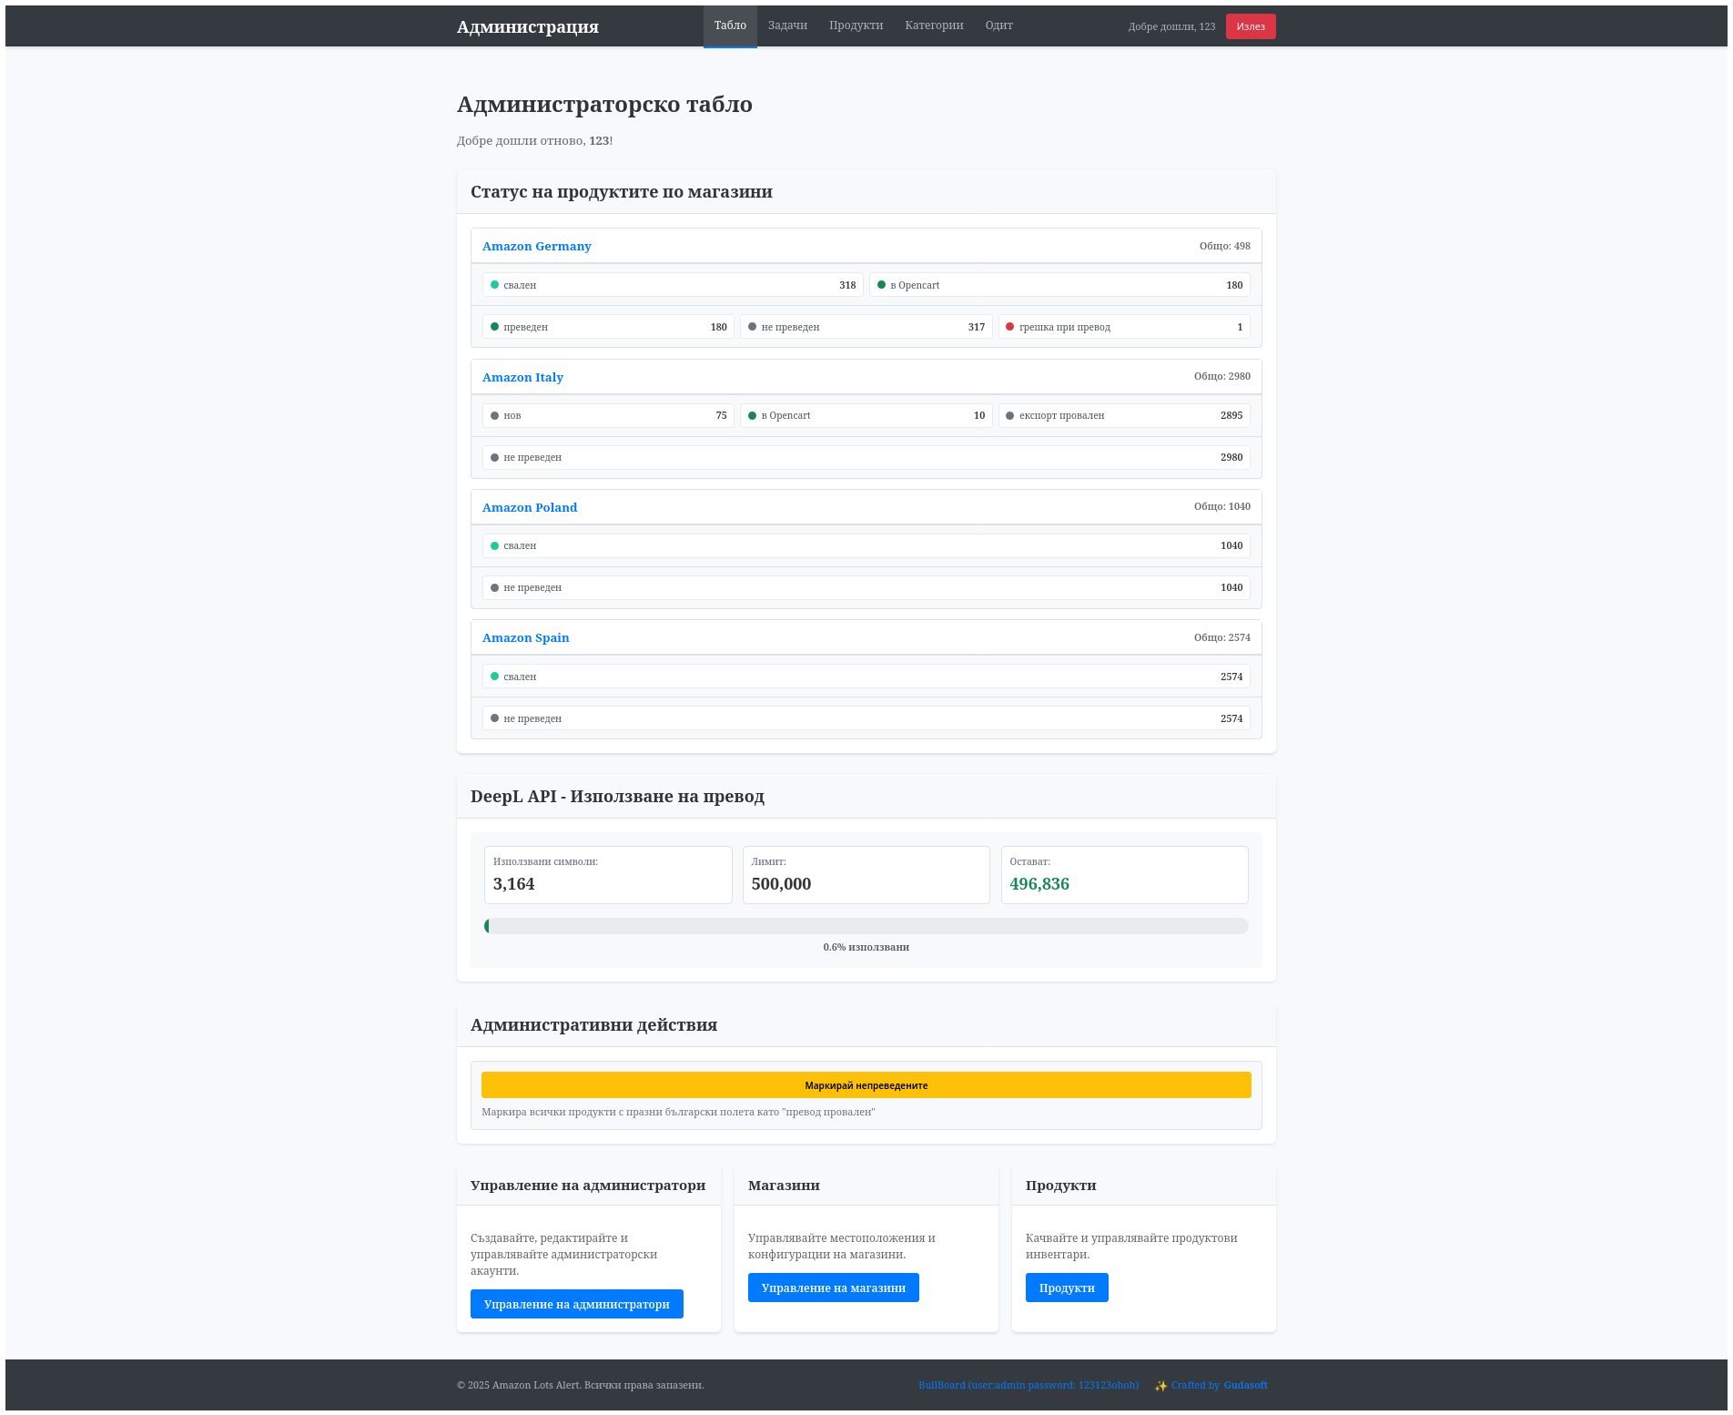Click the "нов" status dot under Amazon Italy
The image size is (1733, 1415).
click(494, 415)
